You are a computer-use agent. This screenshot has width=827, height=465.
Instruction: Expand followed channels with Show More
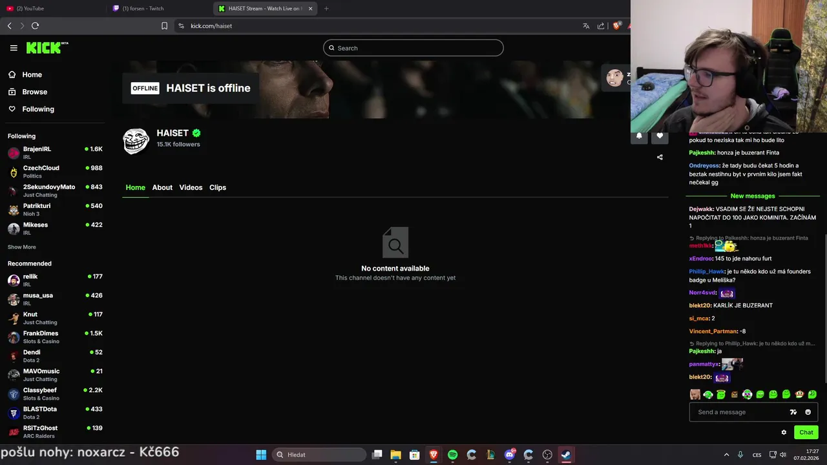click(22, 247)
